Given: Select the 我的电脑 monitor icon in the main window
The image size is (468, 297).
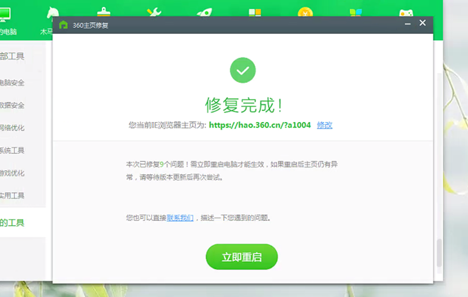Looking at the screenshot, I should tap(5, 14).
